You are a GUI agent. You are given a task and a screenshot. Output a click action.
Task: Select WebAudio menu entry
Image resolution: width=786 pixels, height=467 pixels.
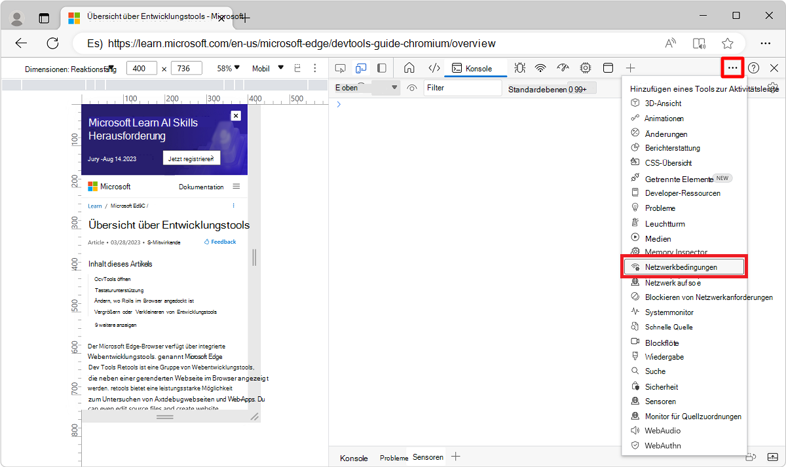[684, 431]
